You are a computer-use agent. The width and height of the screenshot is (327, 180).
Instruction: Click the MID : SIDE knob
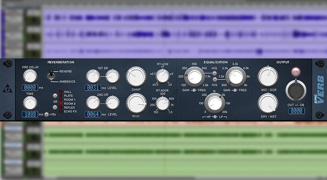(268, 77)
